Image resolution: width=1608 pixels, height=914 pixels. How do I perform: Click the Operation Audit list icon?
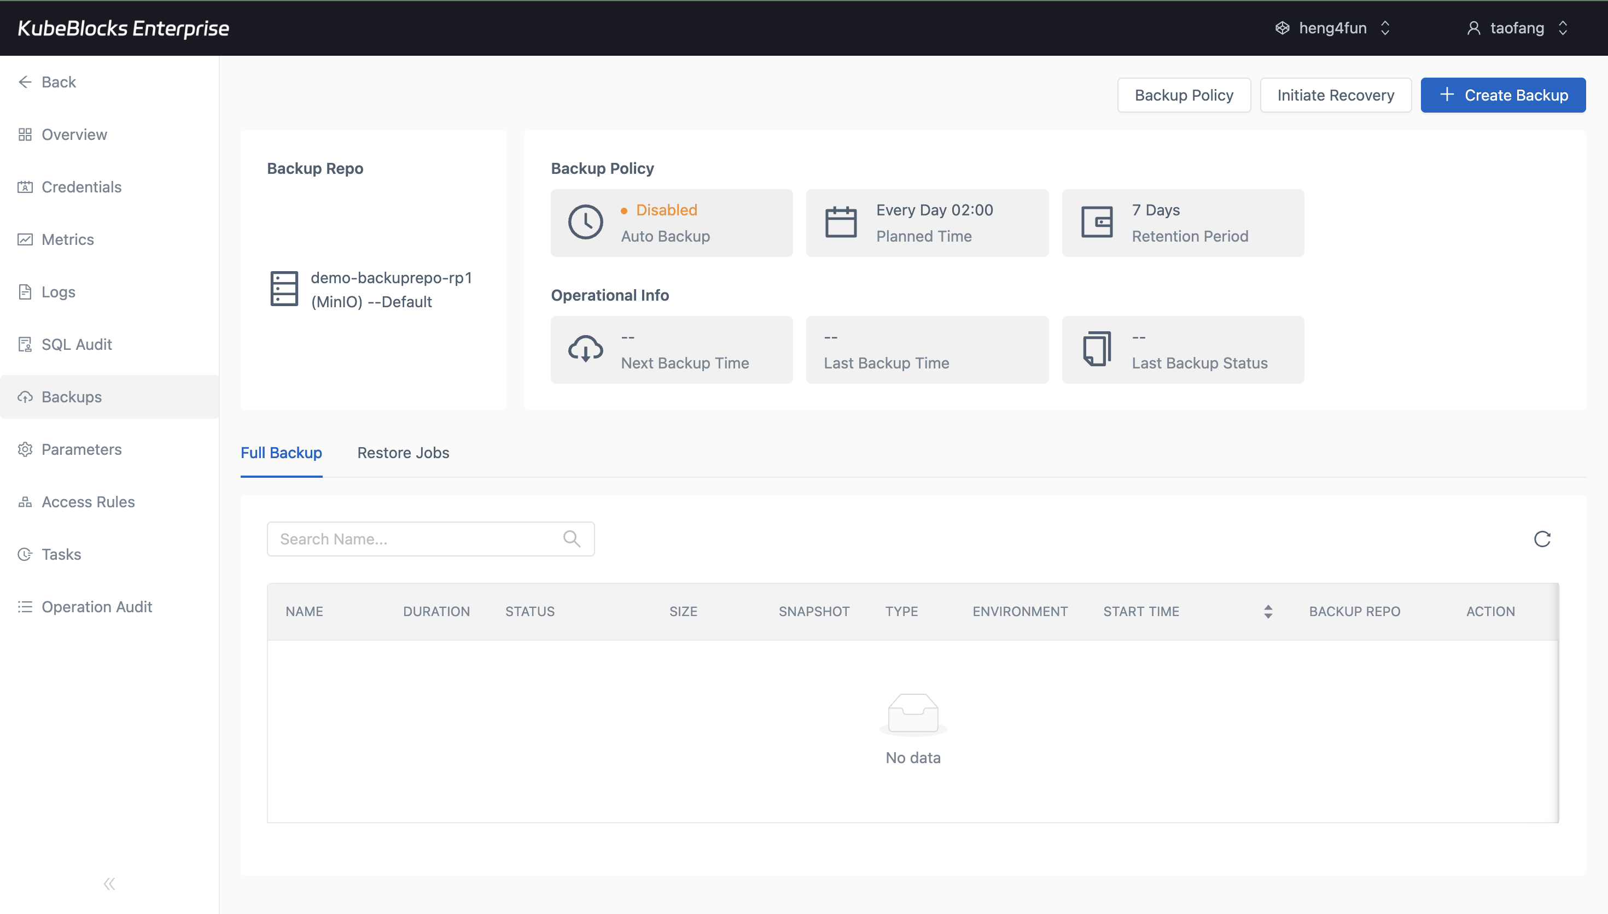pyautogui.click(x=25, y=606)
